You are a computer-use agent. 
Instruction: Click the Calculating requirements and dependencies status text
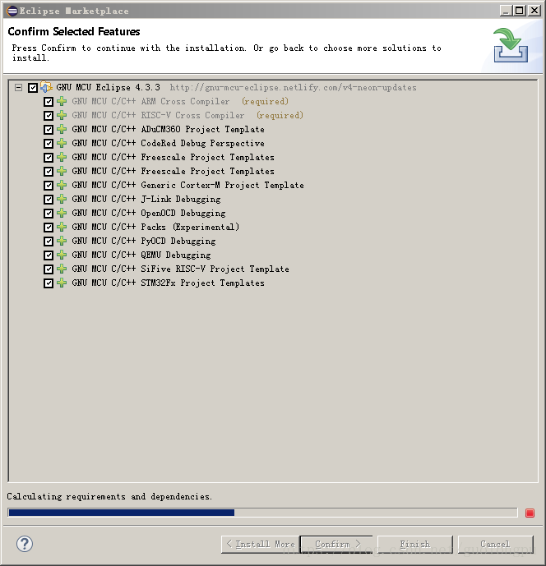pyautogui.click(x=109, y=497)
